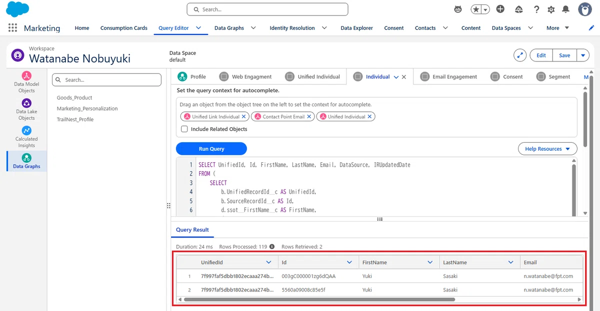The height and width of the screenshot is (311, 600).
Task: Open the Salesforce help astro icon
Action: pos(457,9)
